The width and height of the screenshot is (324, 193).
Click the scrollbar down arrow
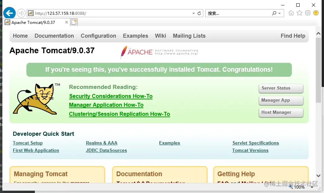(319, 176)
